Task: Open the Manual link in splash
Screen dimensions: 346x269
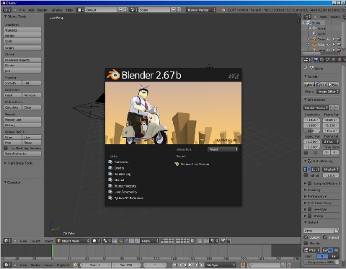Action: pyautogui.click(x=116, y=180)
